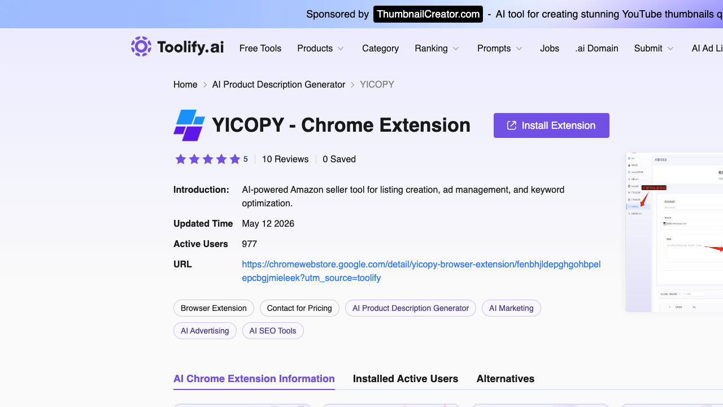723x407 pixels.
Task: Open the YICOPY screenshot thumbnail
Action: (x=674, y=232)
